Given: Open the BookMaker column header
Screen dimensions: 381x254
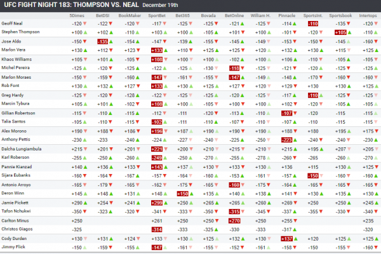Looking at the screenshot, I should pyautogui.click(x=130, y=15).
